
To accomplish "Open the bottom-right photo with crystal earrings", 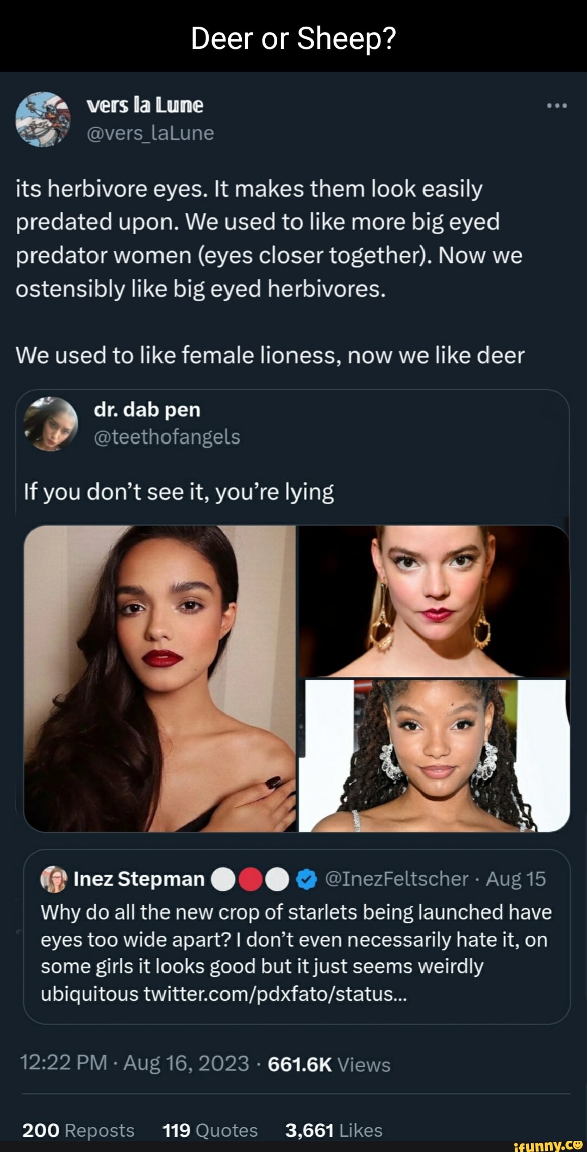I will (x=434, y=755).
